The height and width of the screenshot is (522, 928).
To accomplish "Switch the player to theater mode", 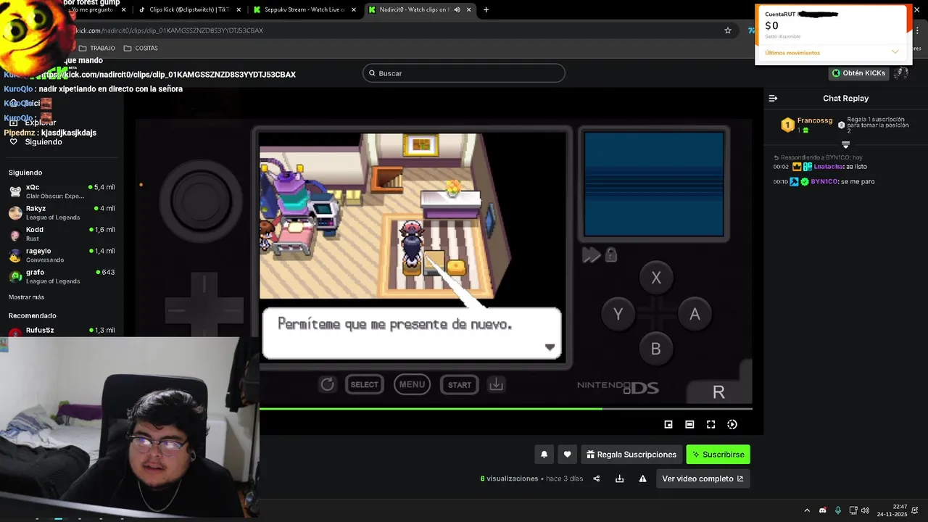I will (689, 424).
